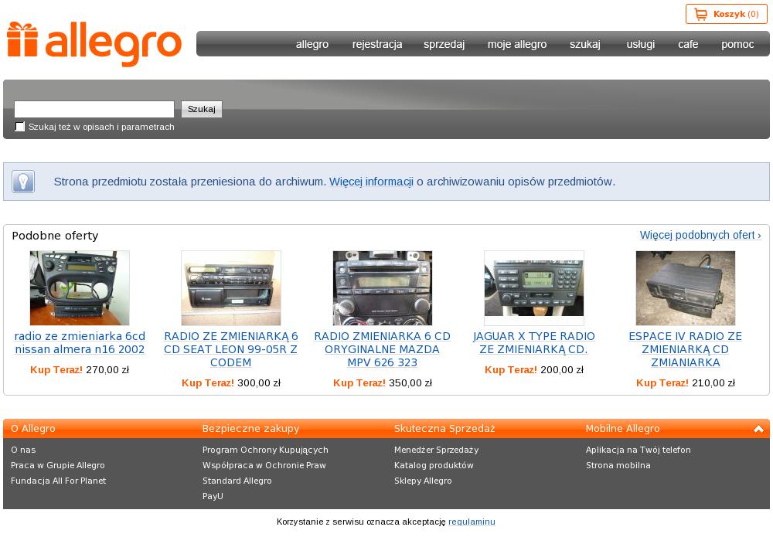Open 'RADIO ZMIENIARKA 6 CD ORYGINALNE MAZDA' link
Screen dimensions: 773x537
pos(382,349)
